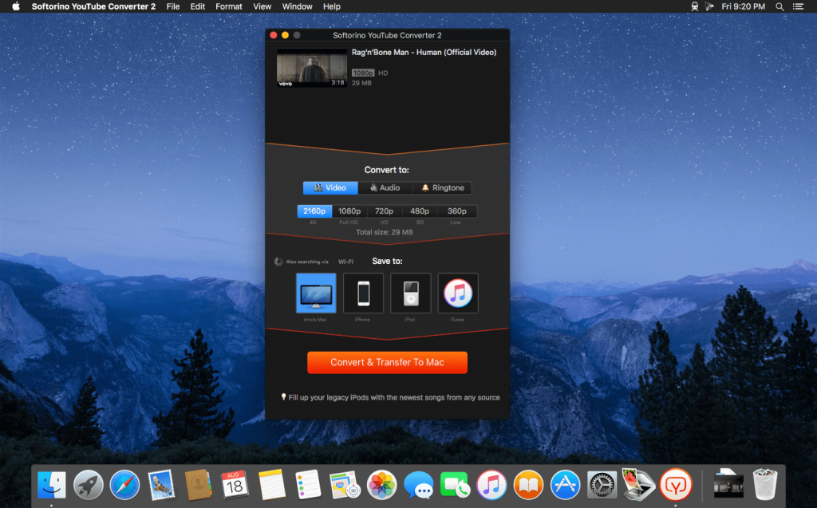This screenshot has width=817, height=508.
Task: Select the 1080p Full HD option
Action: [x=349, y=211]
